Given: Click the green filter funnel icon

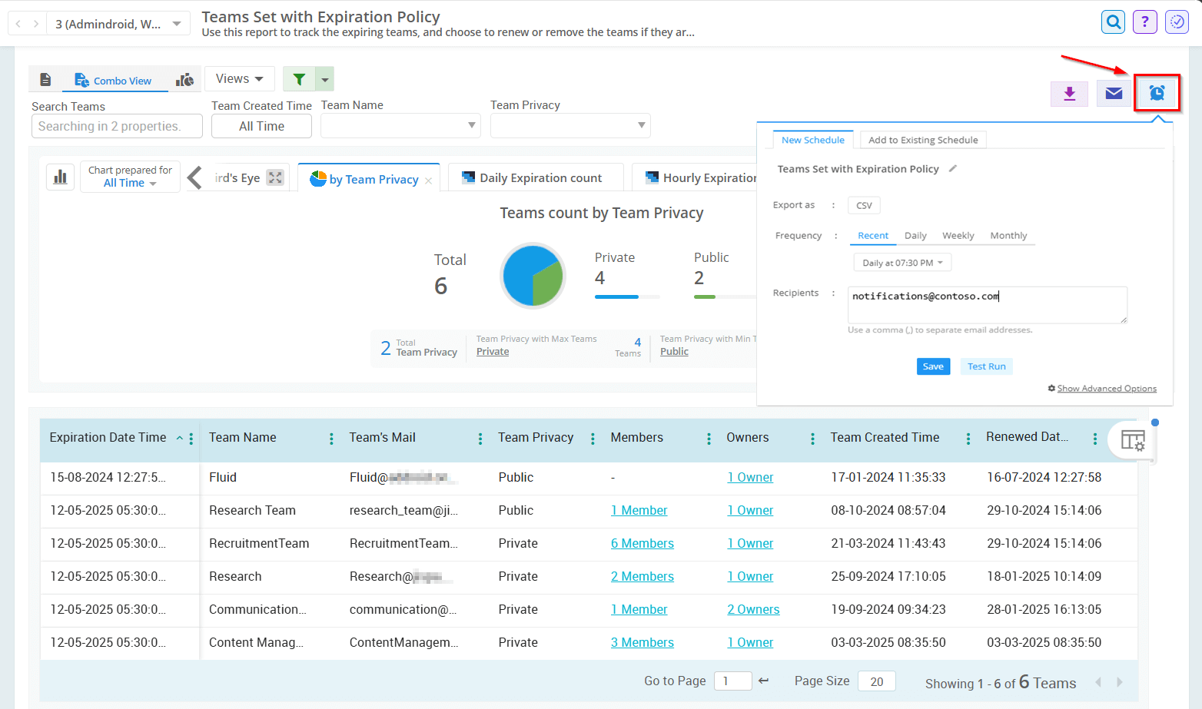Looking at the screenshot, I should (299, 79).
